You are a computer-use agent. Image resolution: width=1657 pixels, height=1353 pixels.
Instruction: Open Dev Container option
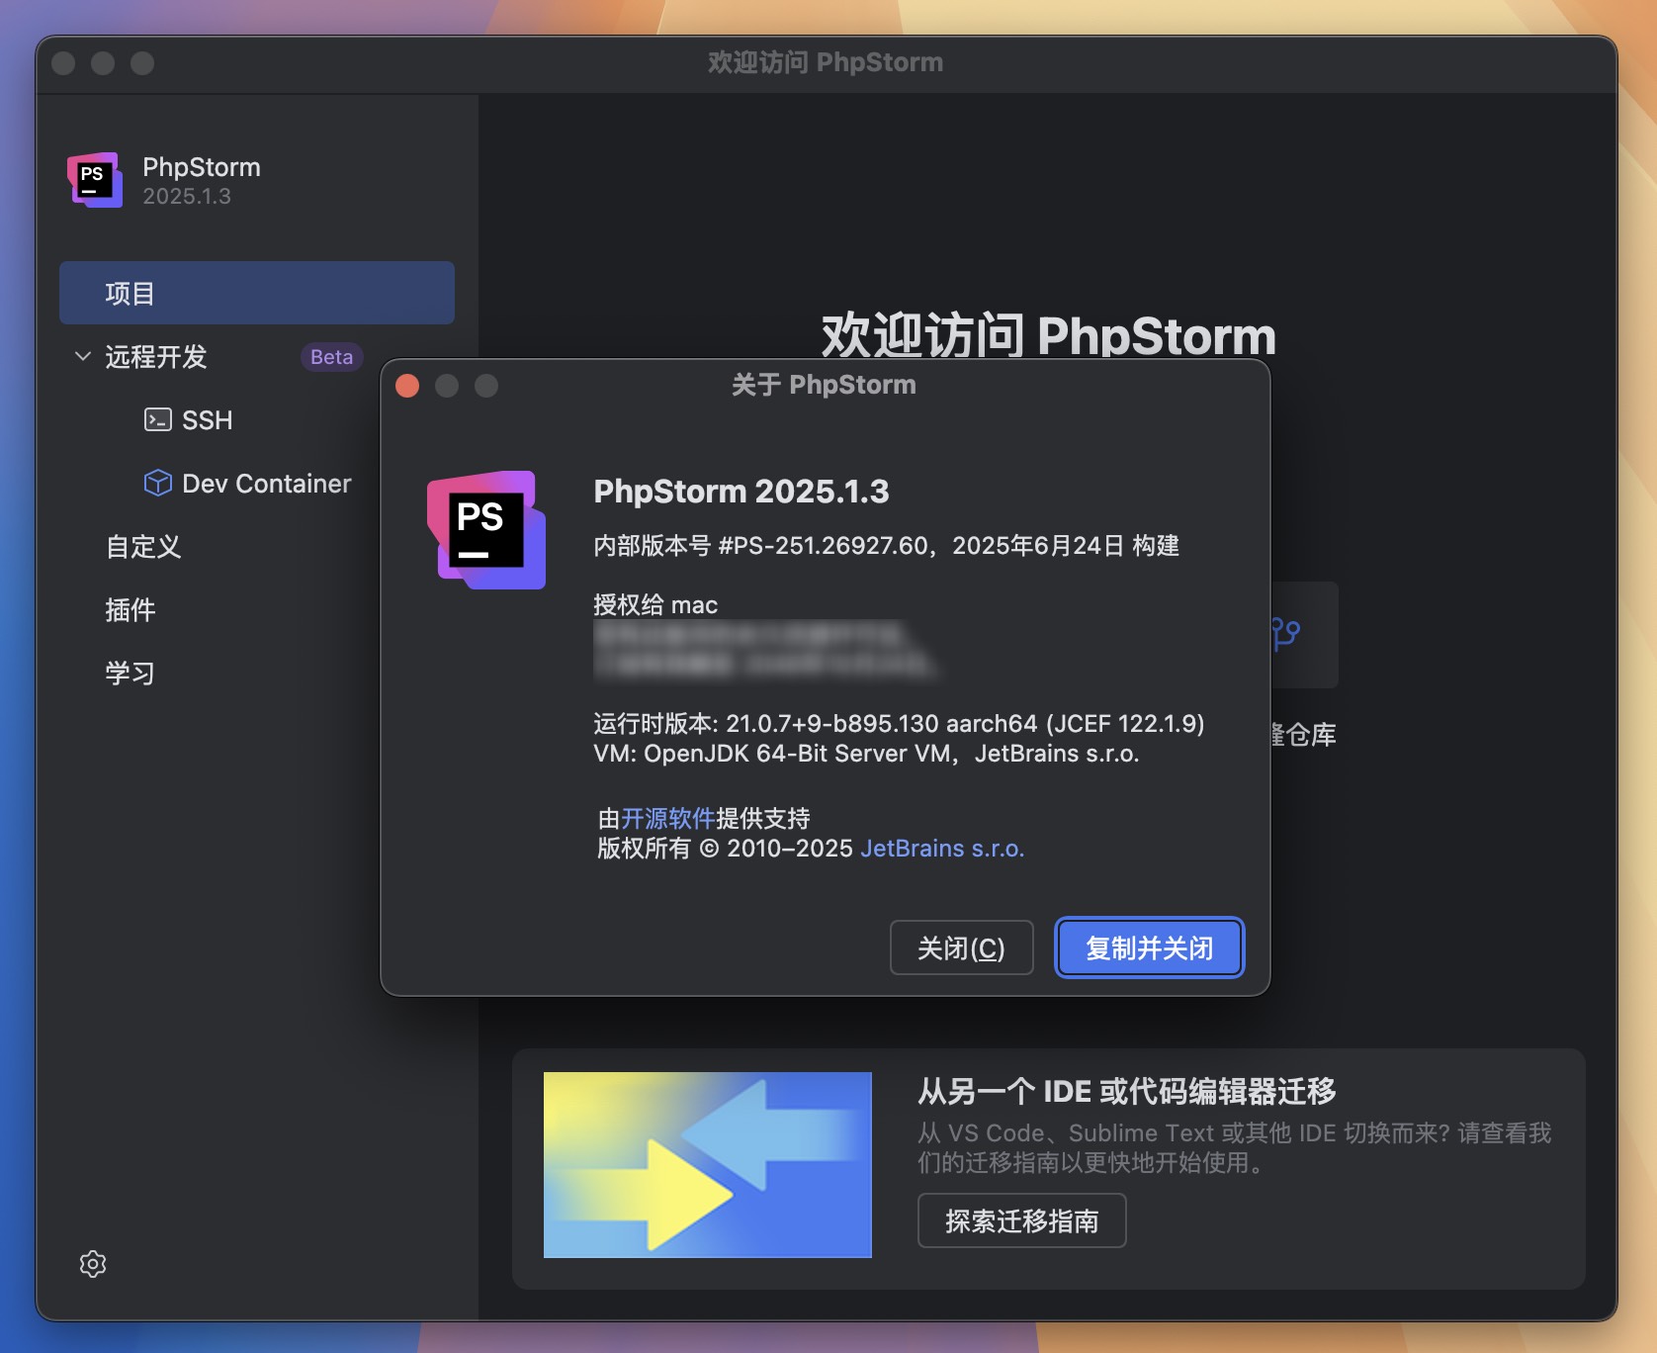[x=267, y=483]
